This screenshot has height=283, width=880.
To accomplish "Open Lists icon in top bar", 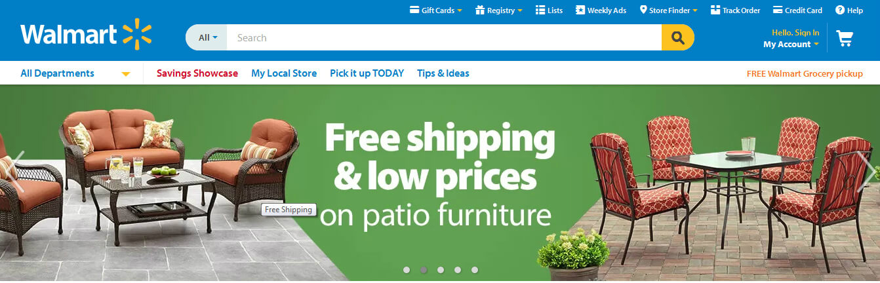I will (540, 10).
